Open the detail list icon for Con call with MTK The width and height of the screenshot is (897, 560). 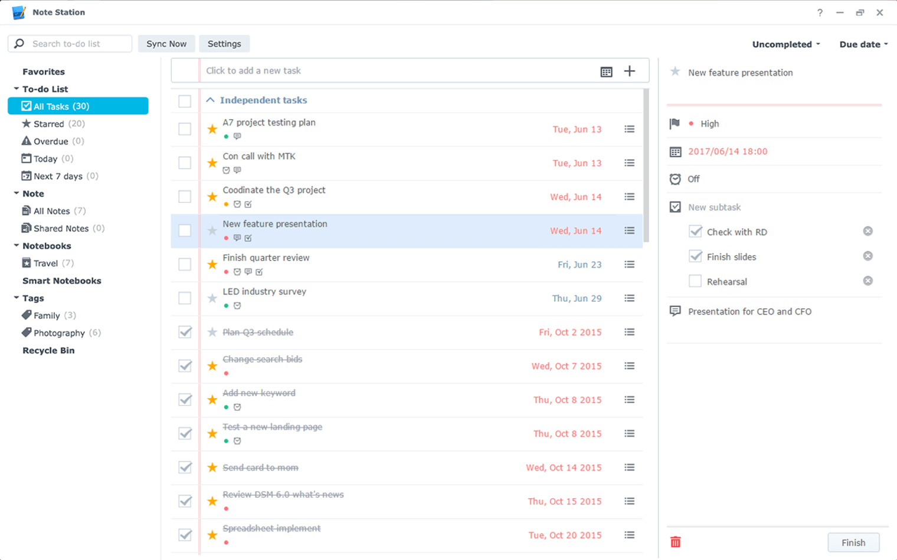click(x=629, y=163)
